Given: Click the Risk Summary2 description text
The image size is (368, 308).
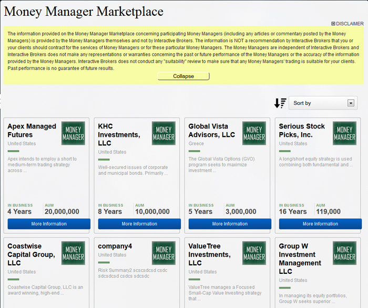Looking at the screenshot, I should [132, 273].
